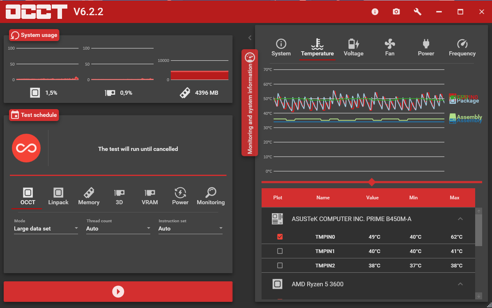Select the Monitoring test with magnifier icon

[211, 196]
